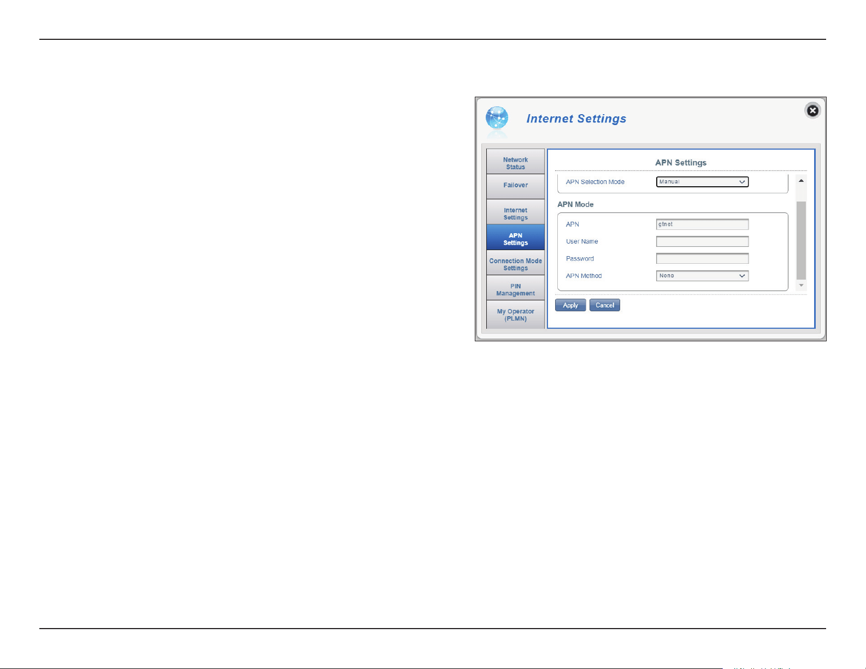Screen dimensions: 866x669
Task: Click the Cancel button
Action: (604, 305)
